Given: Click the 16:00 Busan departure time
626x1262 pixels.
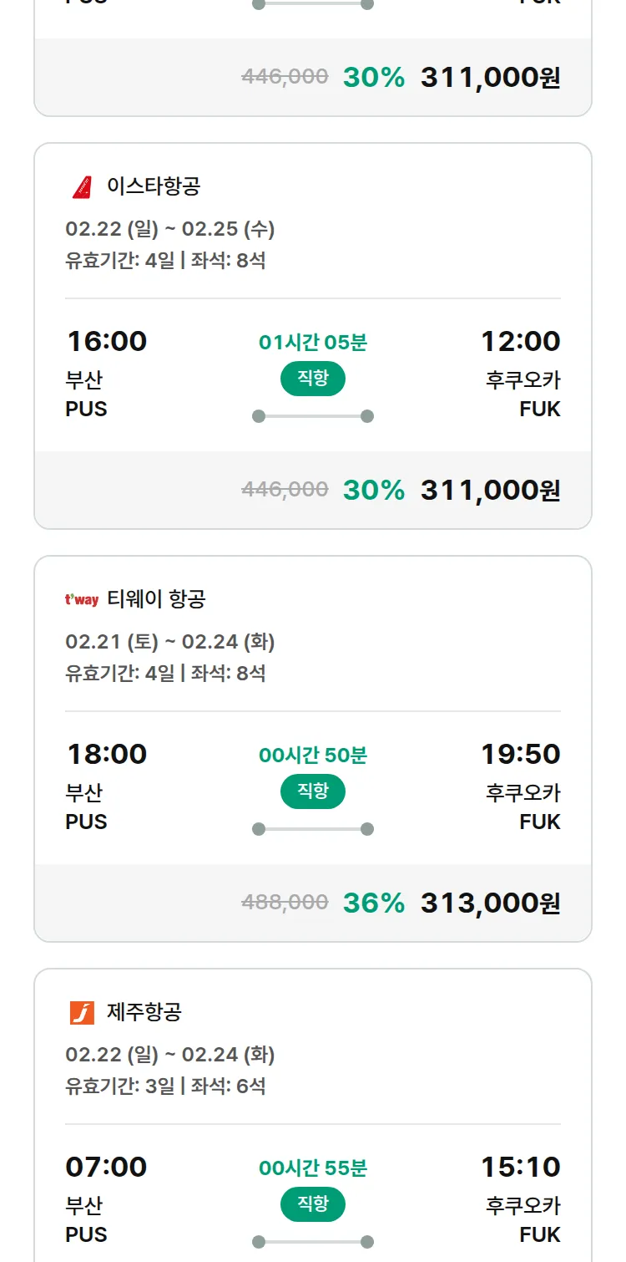Looking at the screenshot, I should coord(107,341).
